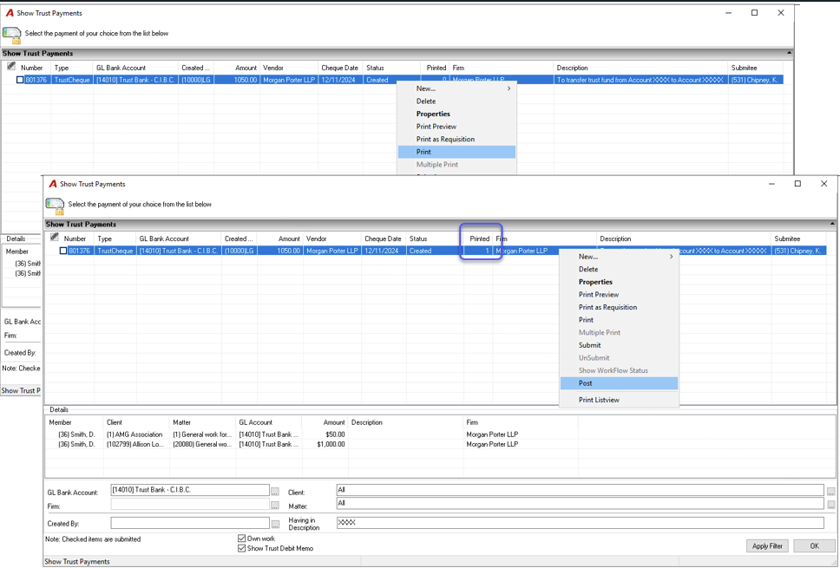The height and width of the screenshot is (568, 840).
Task: Click the pencil column icon in the front window grid
Action: click(x=54, y=237)
